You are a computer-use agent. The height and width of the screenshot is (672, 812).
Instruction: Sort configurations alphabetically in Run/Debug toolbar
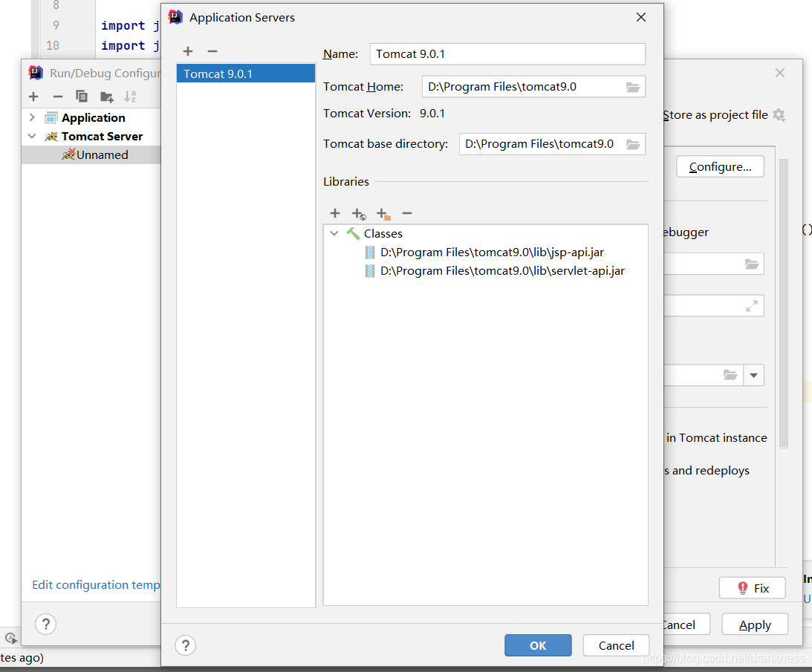click(x=130, y=97)
